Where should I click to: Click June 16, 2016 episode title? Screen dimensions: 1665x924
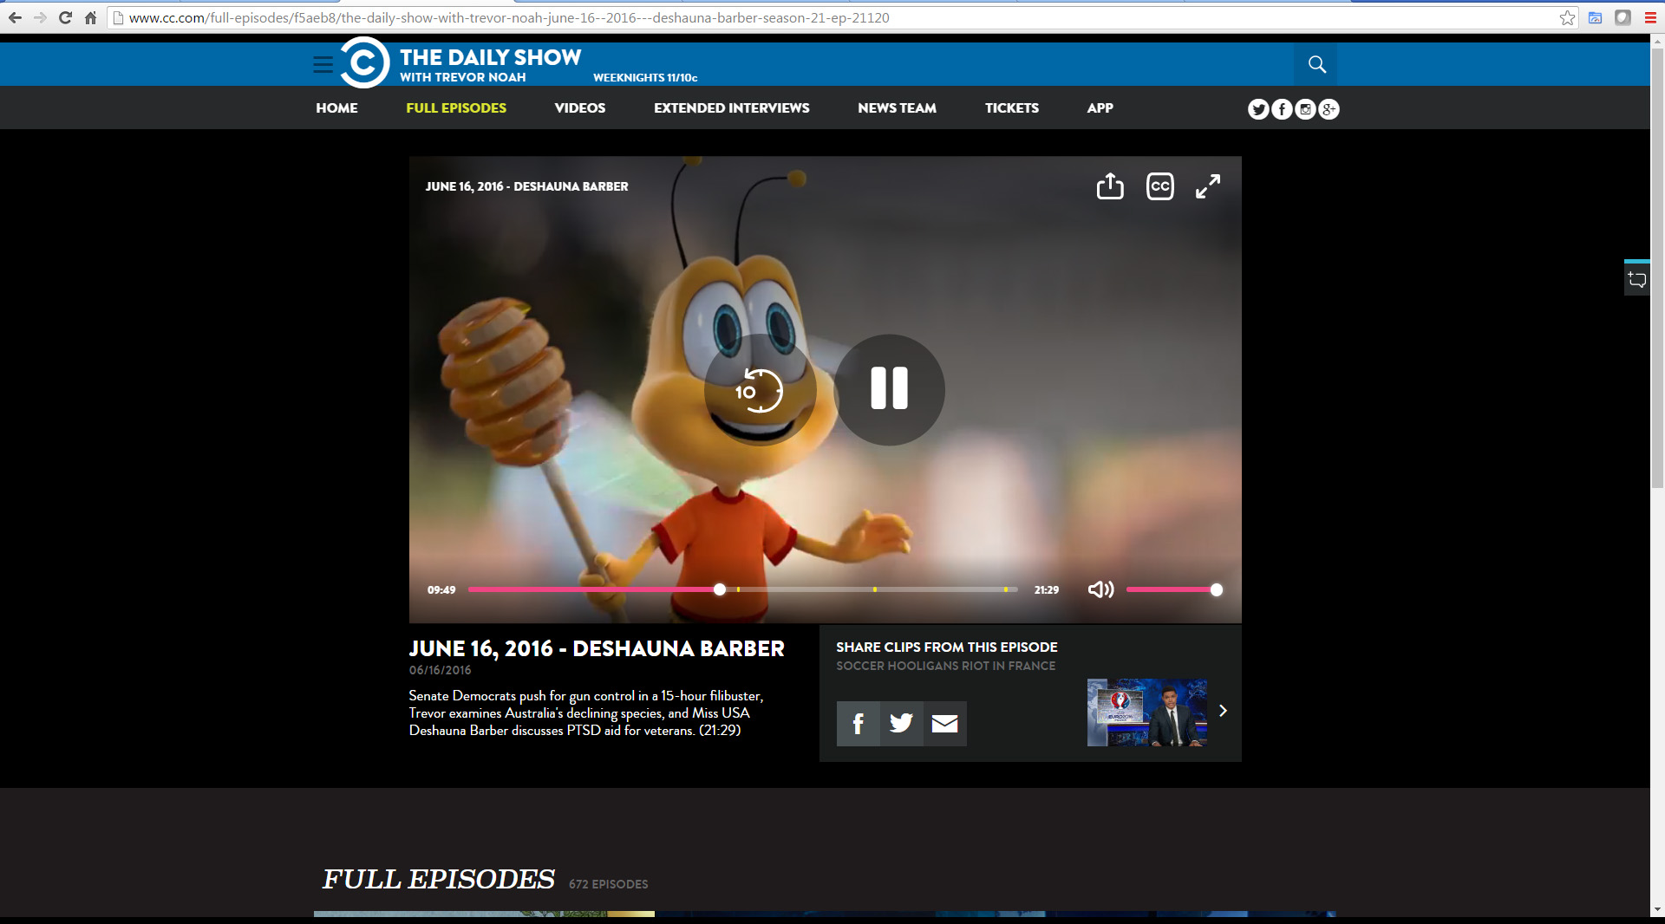pyautogui.click(x=597, y=648)
